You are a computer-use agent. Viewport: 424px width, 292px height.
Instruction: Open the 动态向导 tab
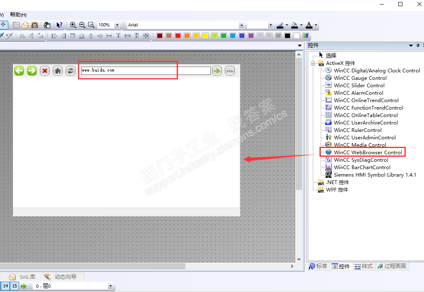pyautogui.click(x=60, y=277)
